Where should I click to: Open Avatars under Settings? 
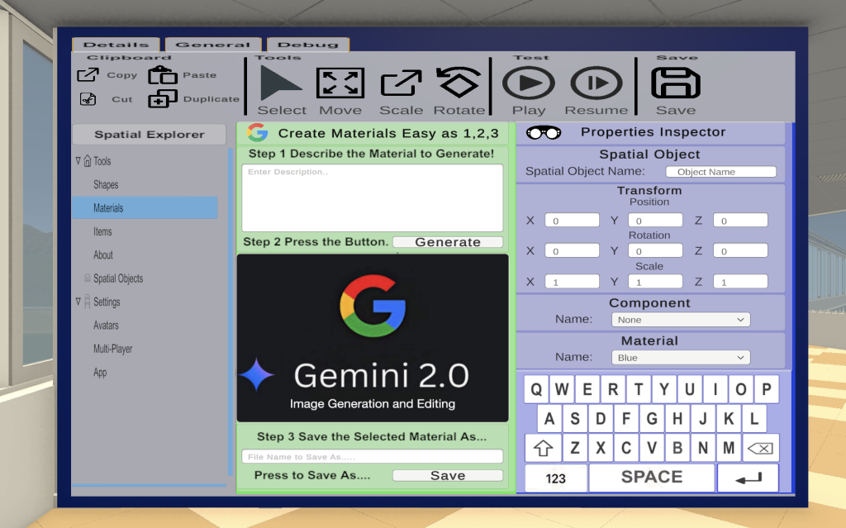point(106,325)
